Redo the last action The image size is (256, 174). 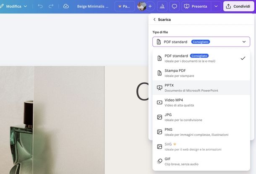51,6
